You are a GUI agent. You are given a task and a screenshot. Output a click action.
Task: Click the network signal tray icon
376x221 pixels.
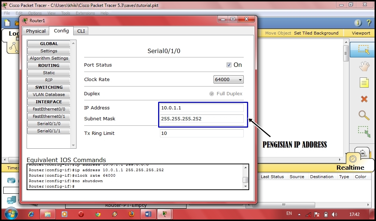pyautogui.click(x=308, y=214)
